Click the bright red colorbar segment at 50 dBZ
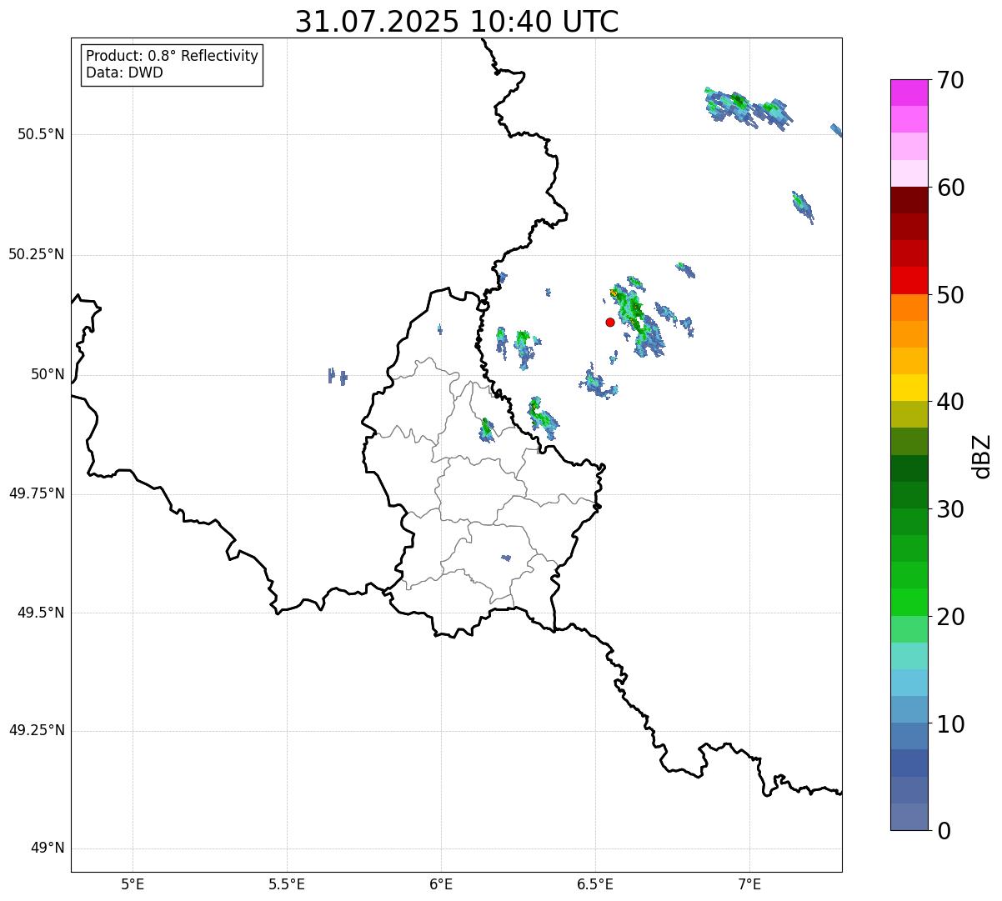The image size is (1002, 901). (909, 281)
